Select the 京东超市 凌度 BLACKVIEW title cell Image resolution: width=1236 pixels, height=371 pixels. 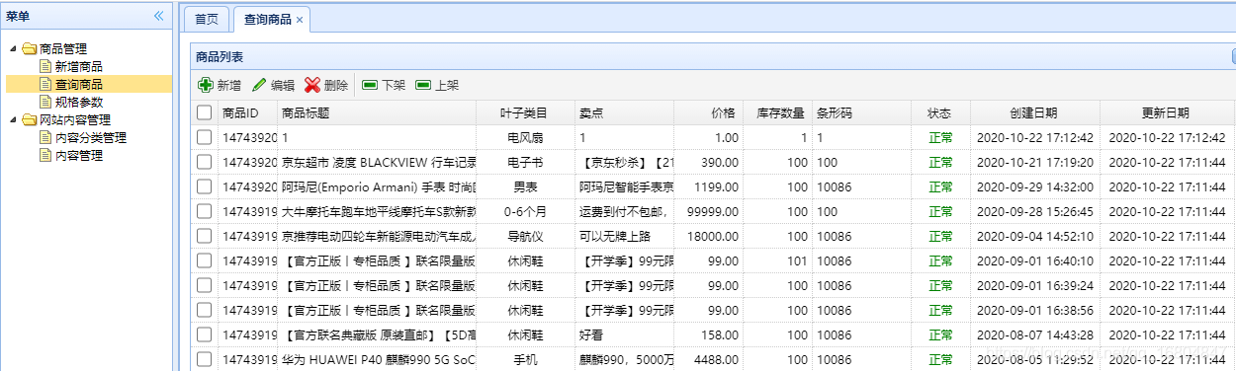click(x=377, y=163)
